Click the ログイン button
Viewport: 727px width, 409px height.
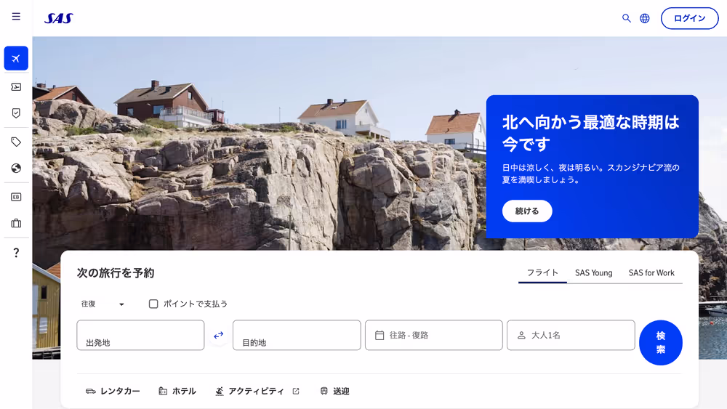tap(689, 18)
